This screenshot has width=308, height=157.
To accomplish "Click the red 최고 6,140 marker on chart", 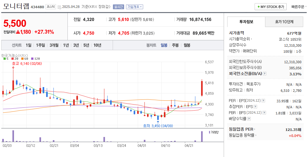I will pos(27,64).
